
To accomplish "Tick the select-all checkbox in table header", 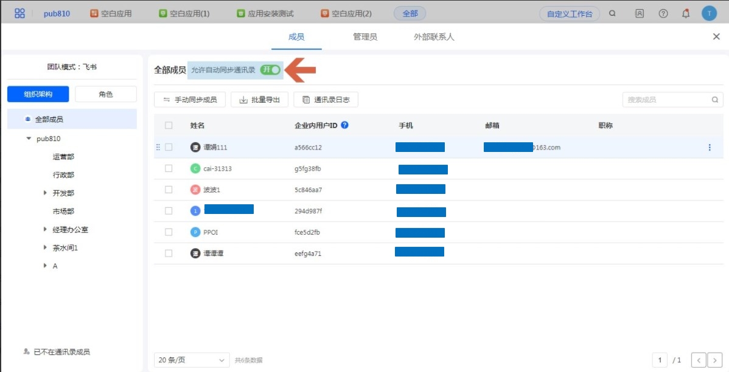I will tap(169, 126).
